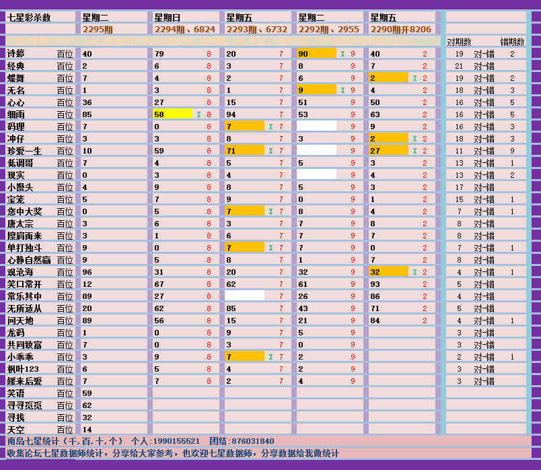Click the orange highlighted 90 cell
Viewport: 541px width, 470px height.
point(316,54)
